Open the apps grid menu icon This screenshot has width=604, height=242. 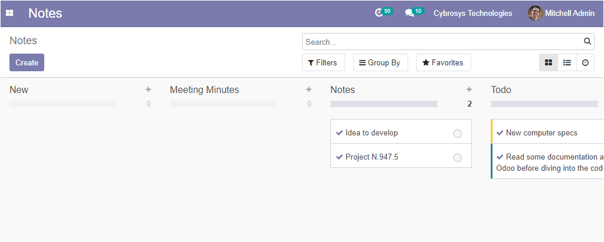(x=9, y=13)
